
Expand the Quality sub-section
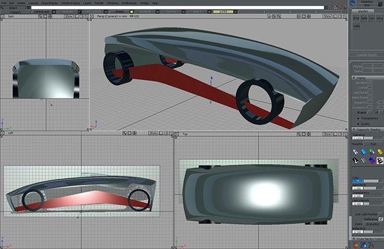(358, 124)
